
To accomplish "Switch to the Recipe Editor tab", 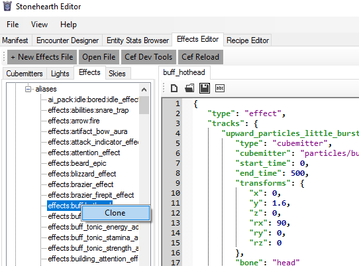I will tap(248, 40).
